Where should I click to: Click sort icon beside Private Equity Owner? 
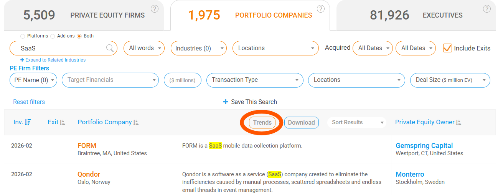458,122
